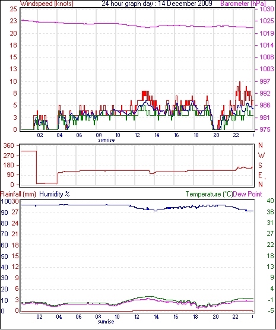Screen dimensions: 276x330
Task: Click the Rainfall (mm) legend label
Action: click(x=18, y=194)
